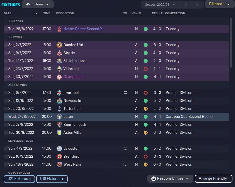
Task: Click the Arrange Friendly button
Action: (x=213, y=178)
